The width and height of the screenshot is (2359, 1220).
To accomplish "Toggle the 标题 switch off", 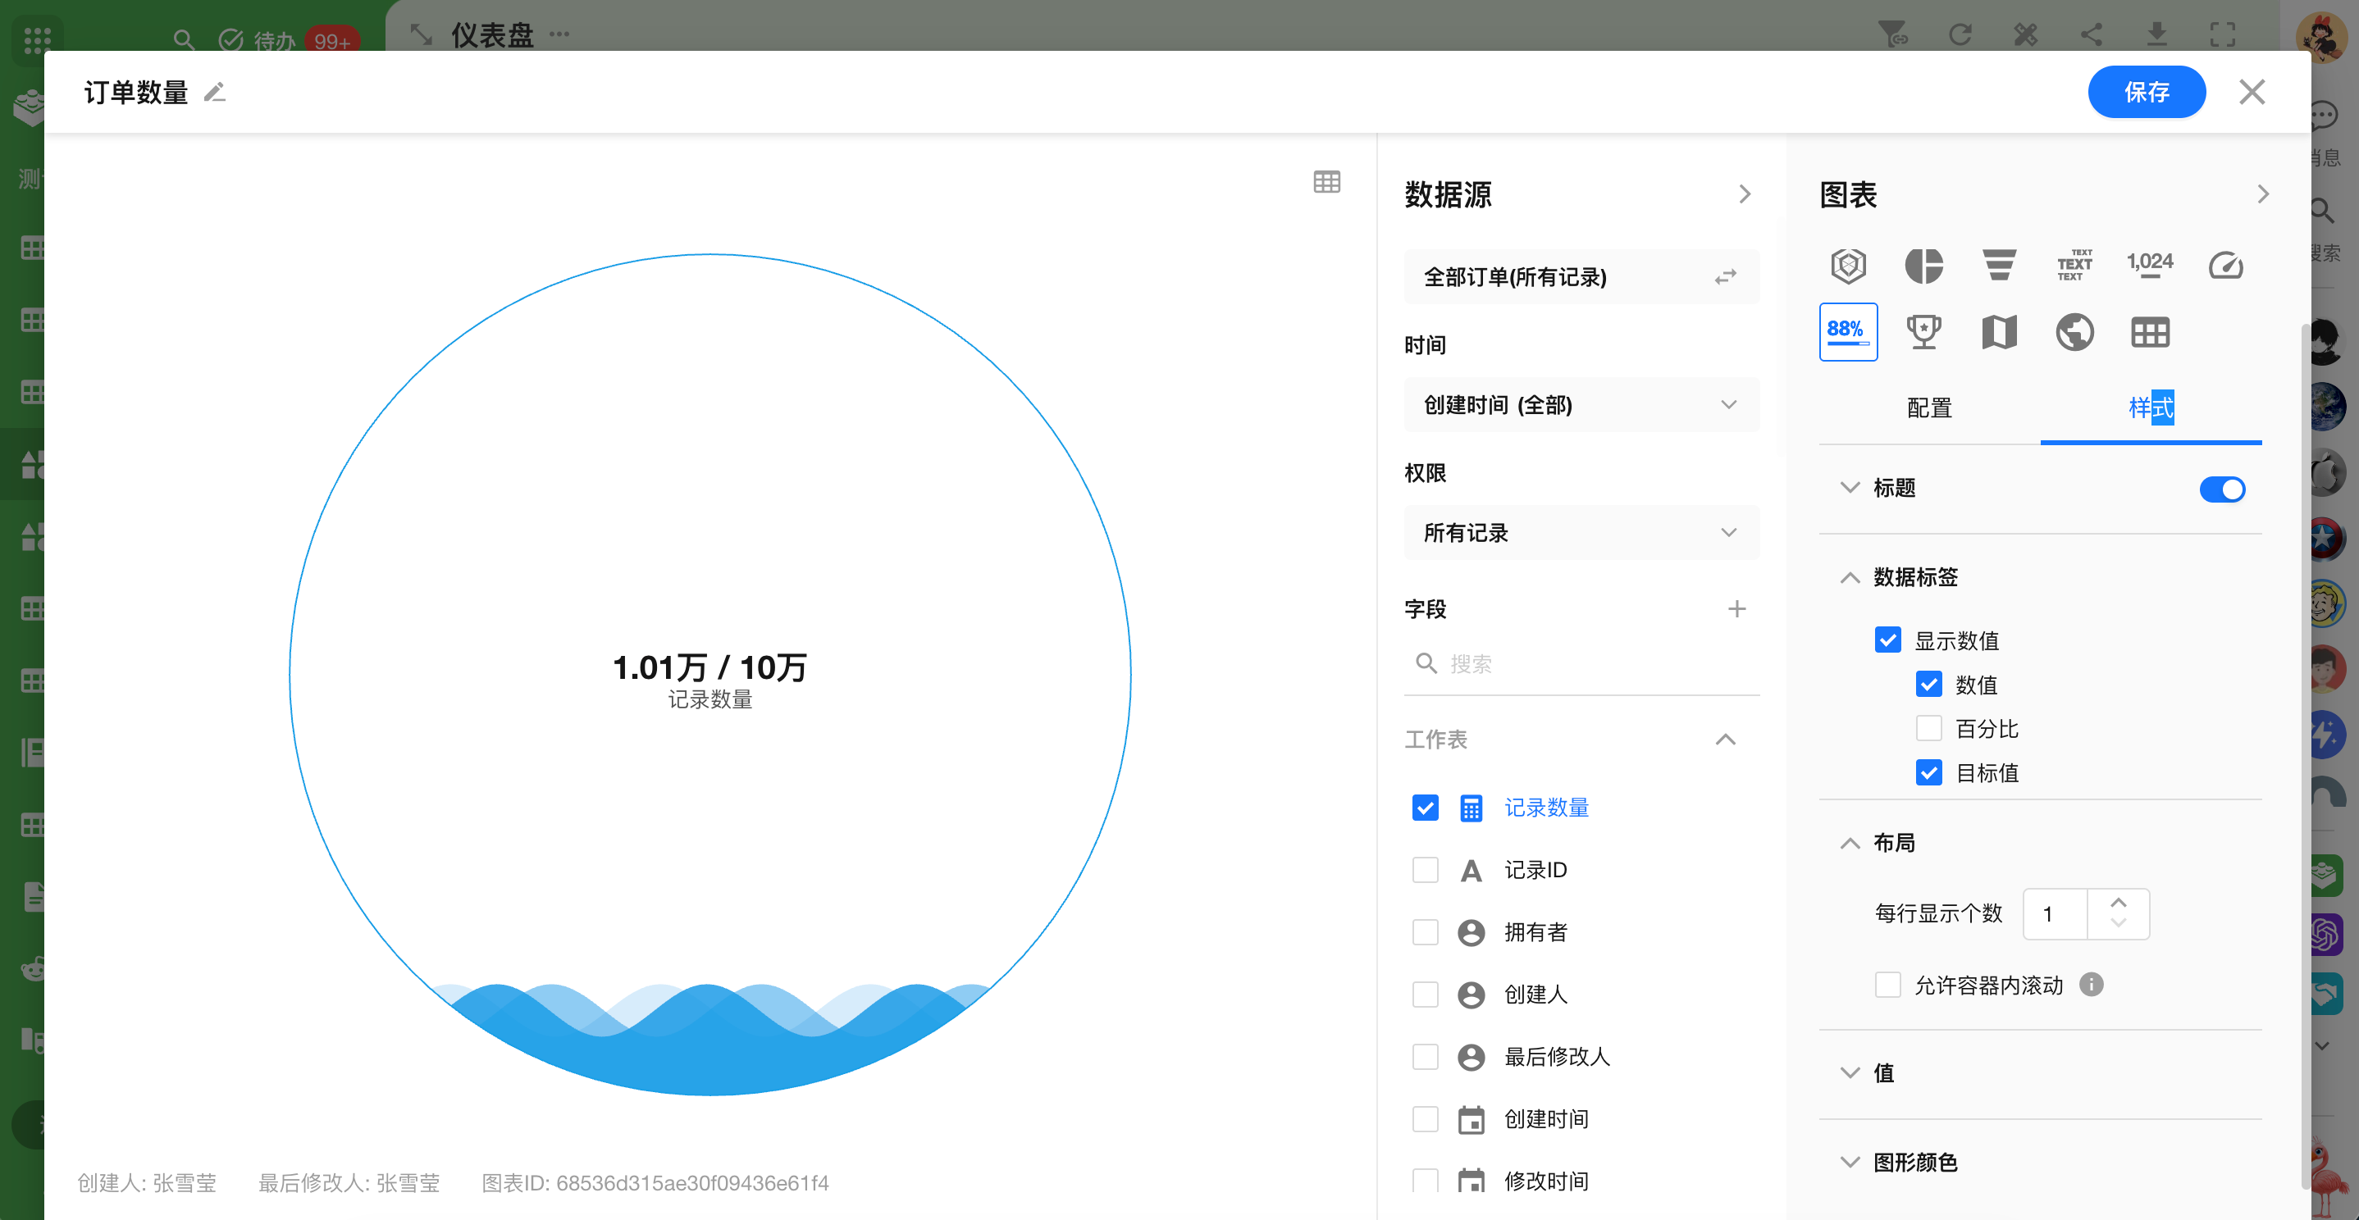I will click(2222, 489).
